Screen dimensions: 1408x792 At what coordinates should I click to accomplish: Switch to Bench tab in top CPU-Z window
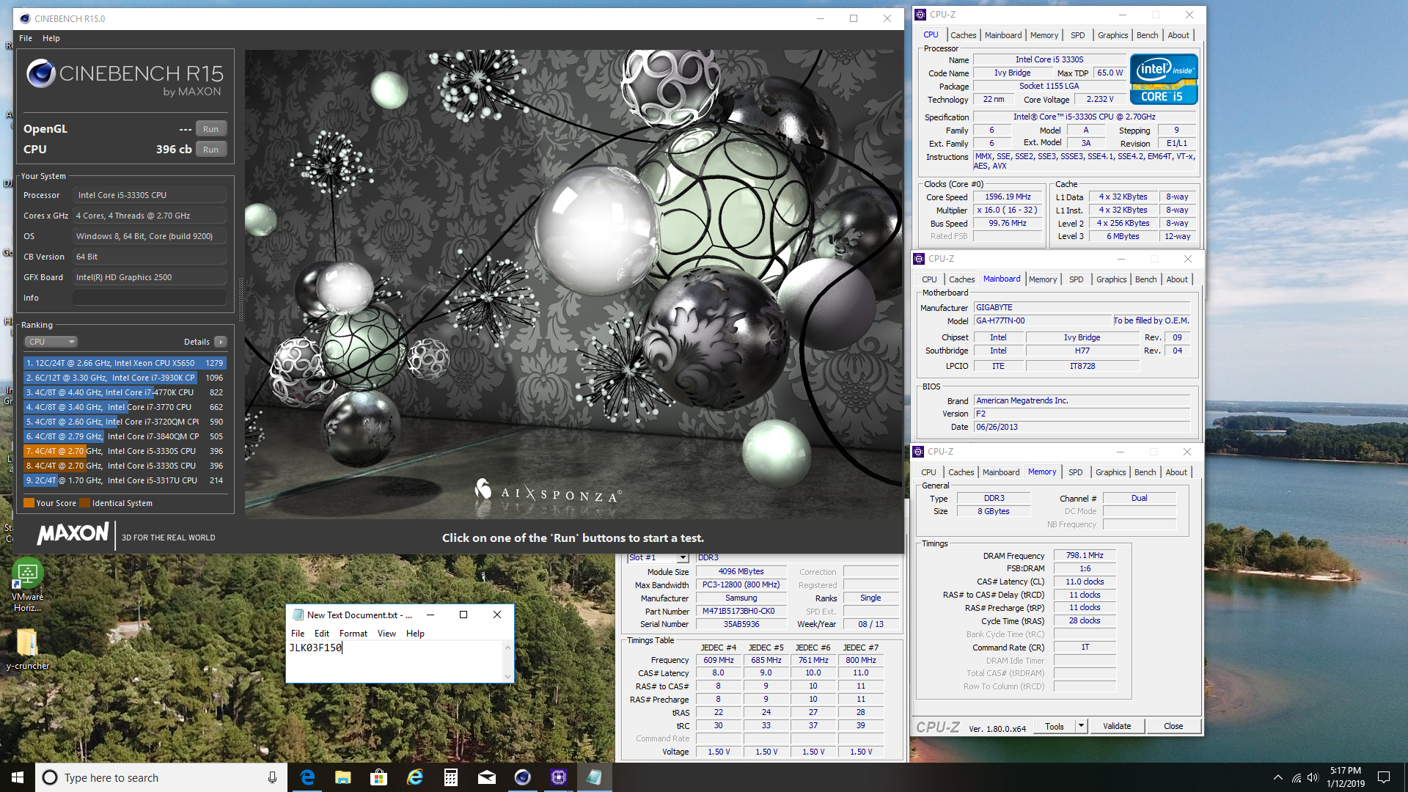point(1147,35)
